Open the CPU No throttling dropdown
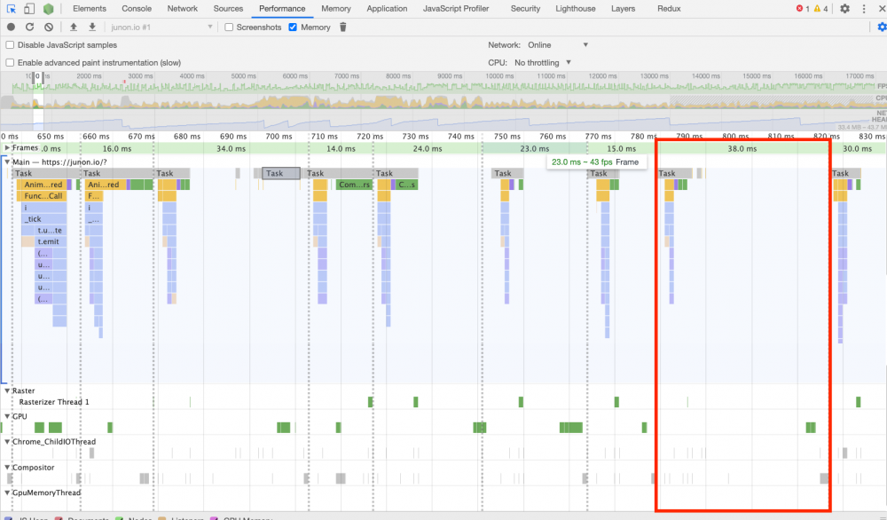Image resolution: width=887 pixels, height=520 pixels. (x=543, y=63)
